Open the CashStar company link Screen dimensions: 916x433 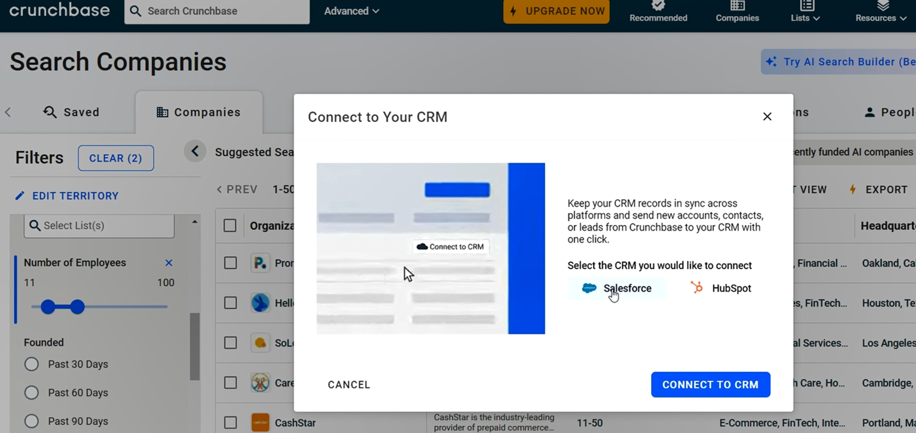[295, 423]
